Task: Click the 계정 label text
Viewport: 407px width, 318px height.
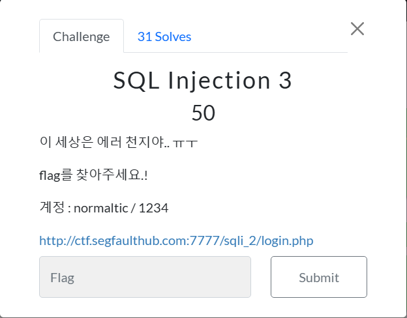Action: click(x=52, y=207)
